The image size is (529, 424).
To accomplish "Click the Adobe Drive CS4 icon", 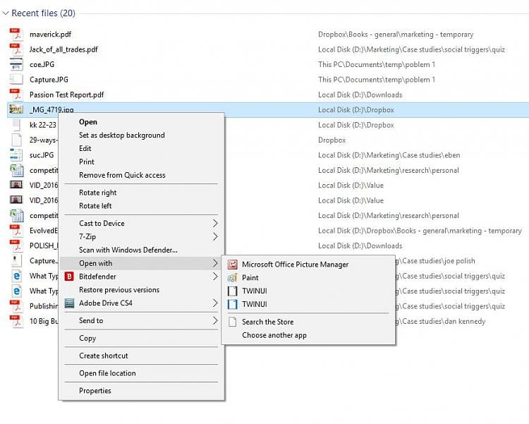I will (69, 303).
